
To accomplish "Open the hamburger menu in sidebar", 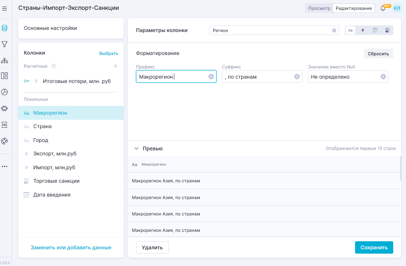I will pyautogui.click(x=5, y=8).
